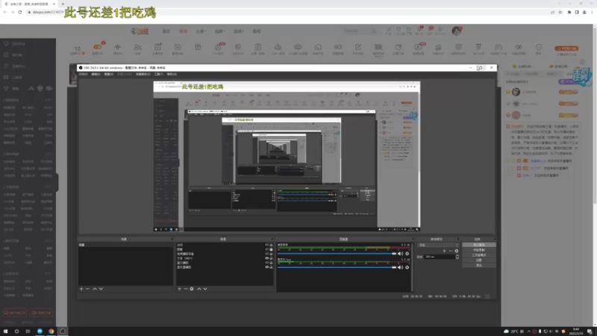Open the more (…) circle icon in Douyu toolbar
This screenshot has height=336, width=597.
point(538,47)
